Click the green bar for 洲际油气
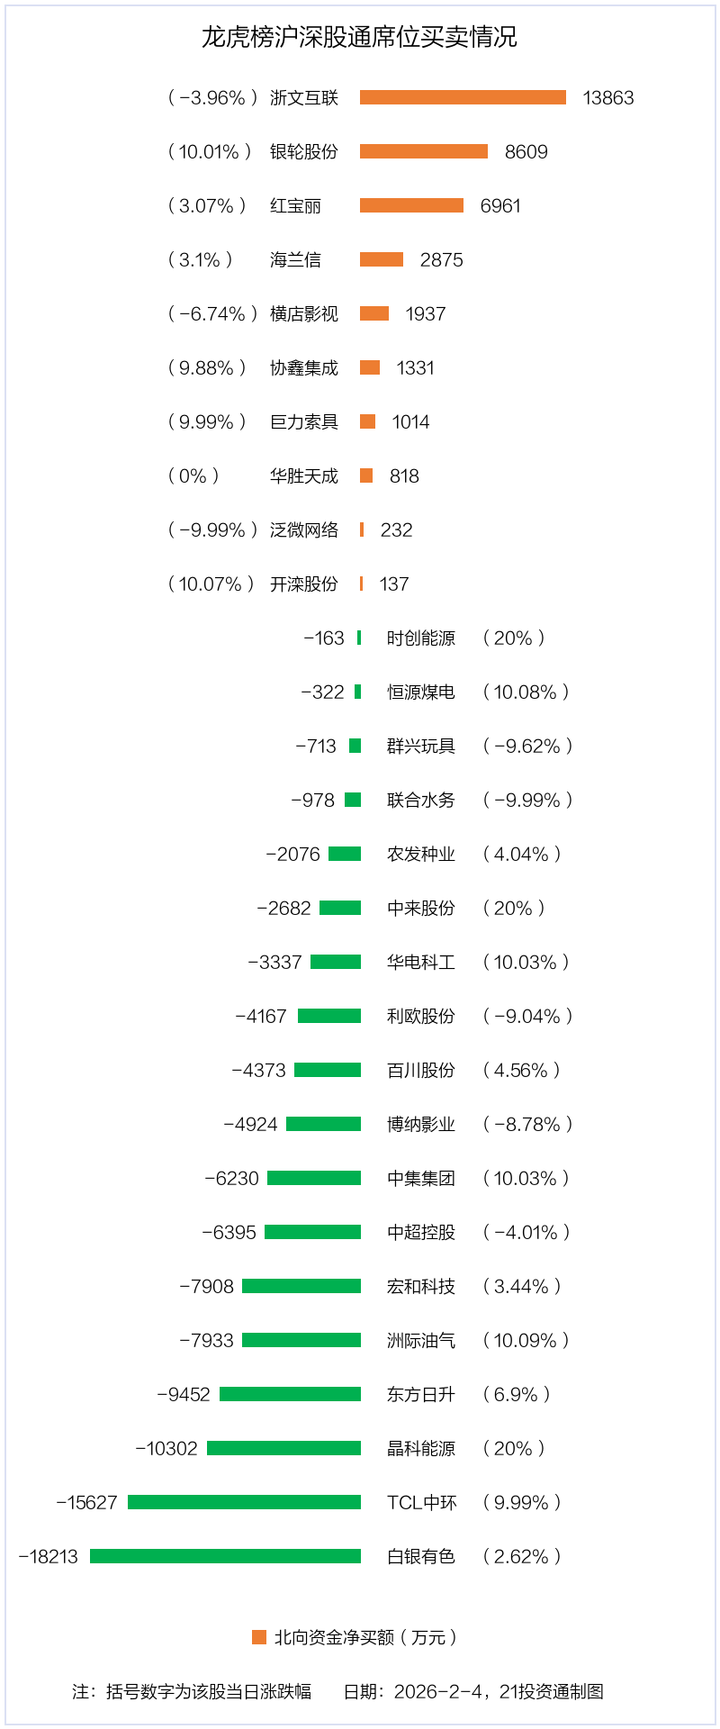Viewport: 720px width, 1729px height. pos(301,1340)
